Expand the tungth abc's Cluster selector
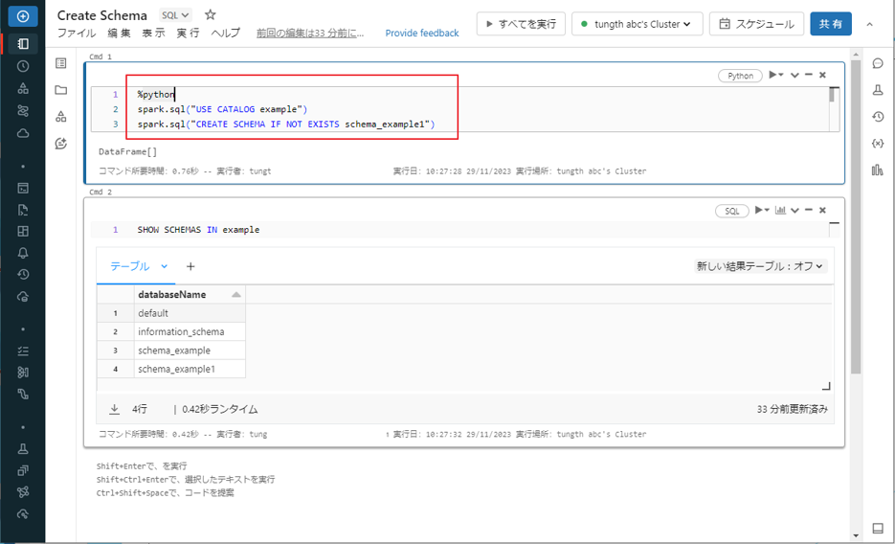Screen dimensions: 895x544 click(638, 24)
